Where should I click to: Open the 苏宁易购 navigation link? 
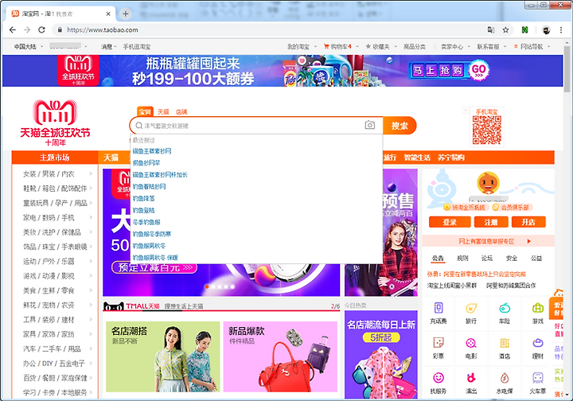tap(451, 158)
